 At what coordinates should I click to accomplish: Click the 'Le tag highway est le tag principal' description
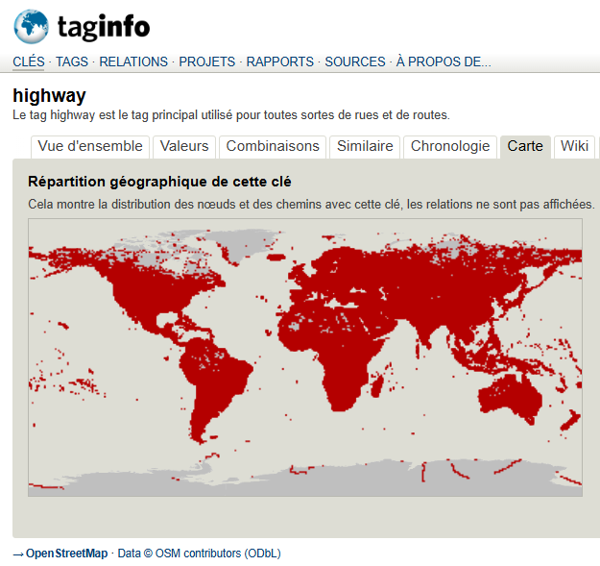tap(231, 115)
